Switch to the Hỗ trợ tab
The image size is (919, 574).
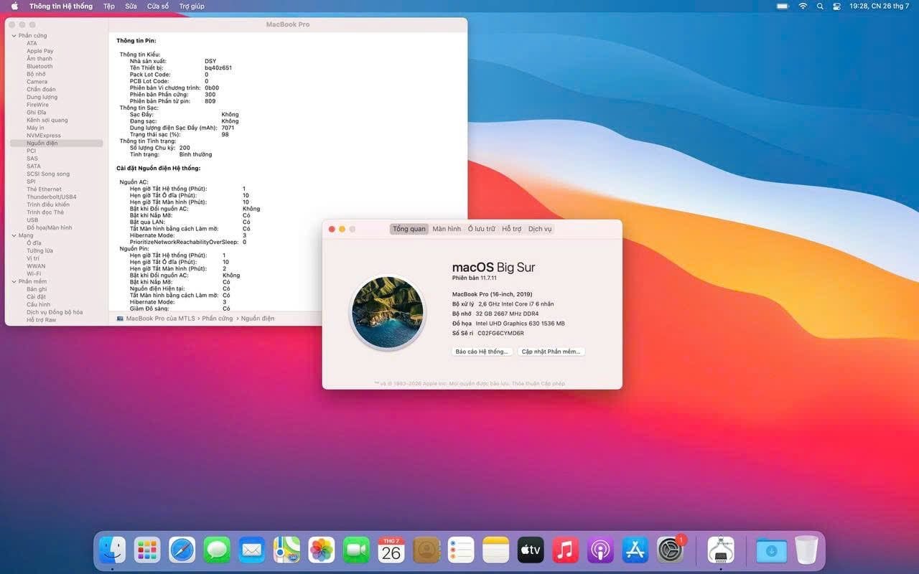pos(512,229)
